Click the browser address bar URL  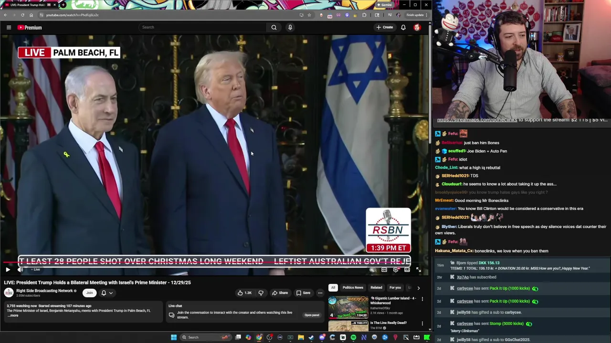pyautogui.click(x=72, y=15)
